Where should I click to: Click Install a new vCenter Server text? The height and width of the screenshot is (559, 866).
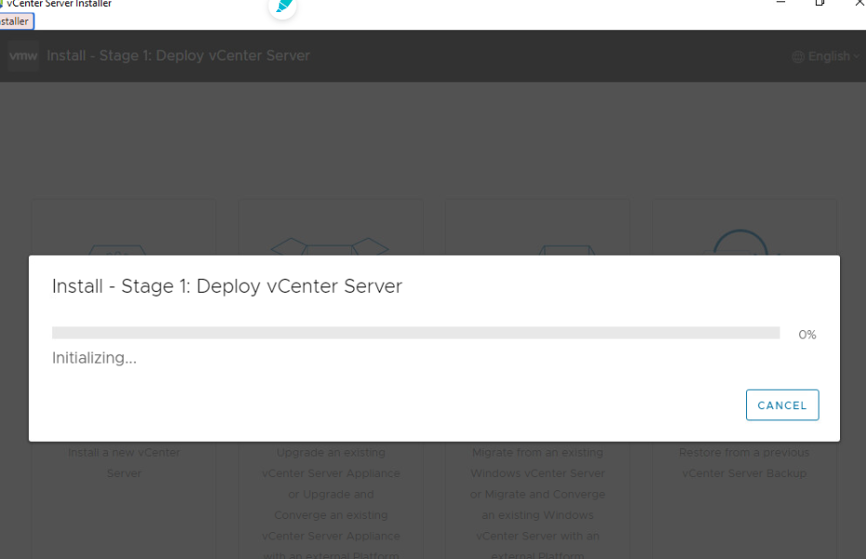pyautogui.click(x=124, y=463)
